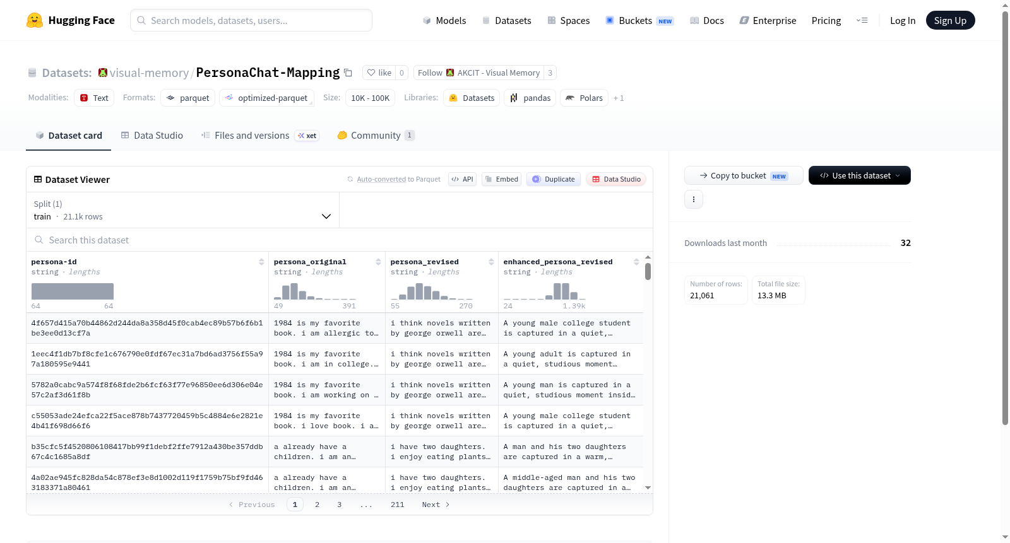
Task: Click the table's vertical scrollbar thumb
Action: (x=648, y=272)
